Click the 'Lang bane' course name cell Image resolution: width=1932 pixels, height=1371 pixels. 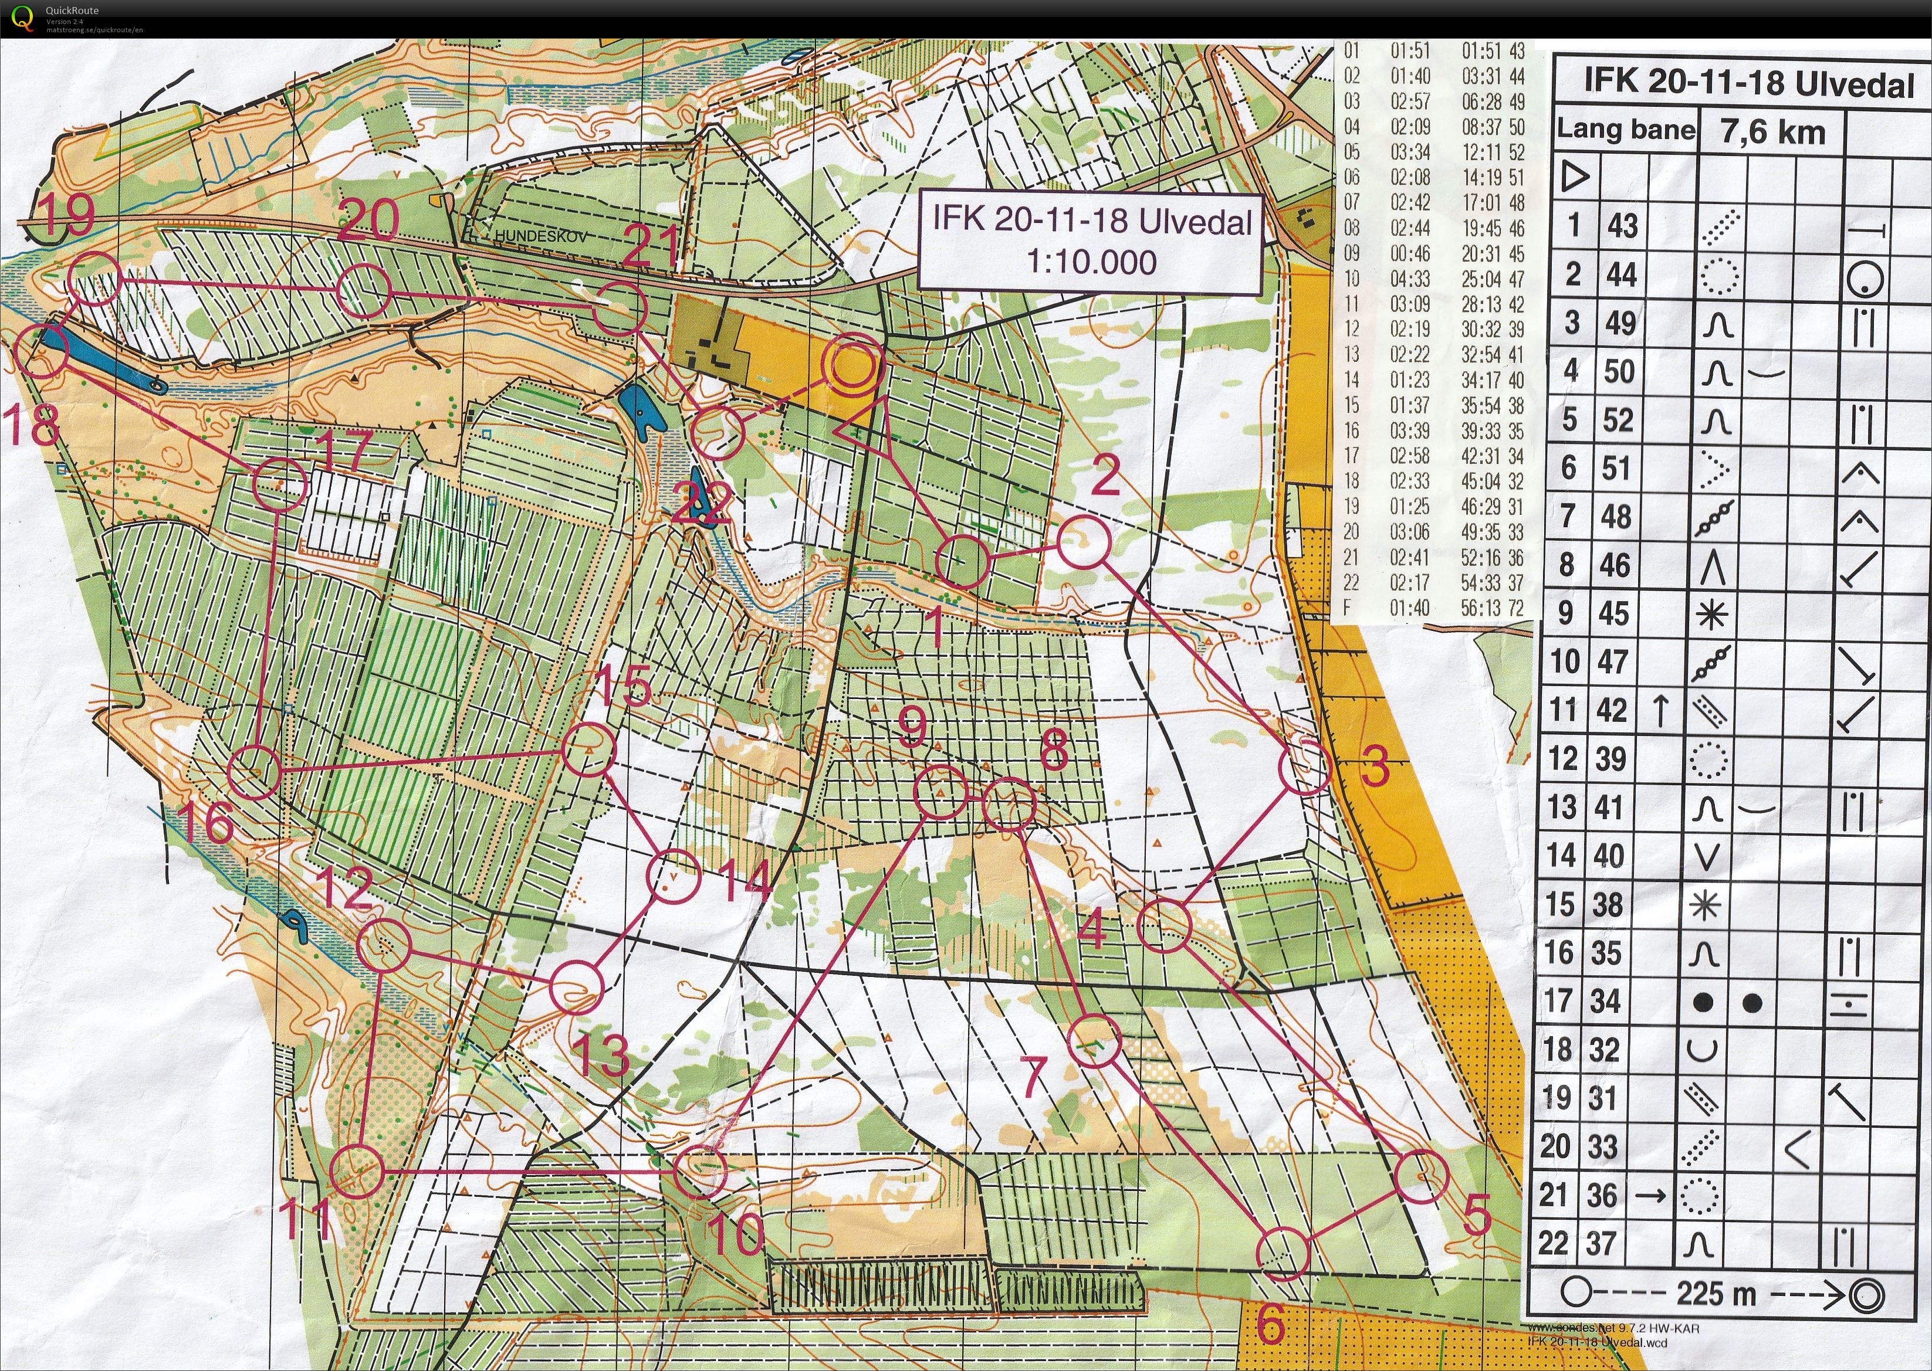(1626, 129)
